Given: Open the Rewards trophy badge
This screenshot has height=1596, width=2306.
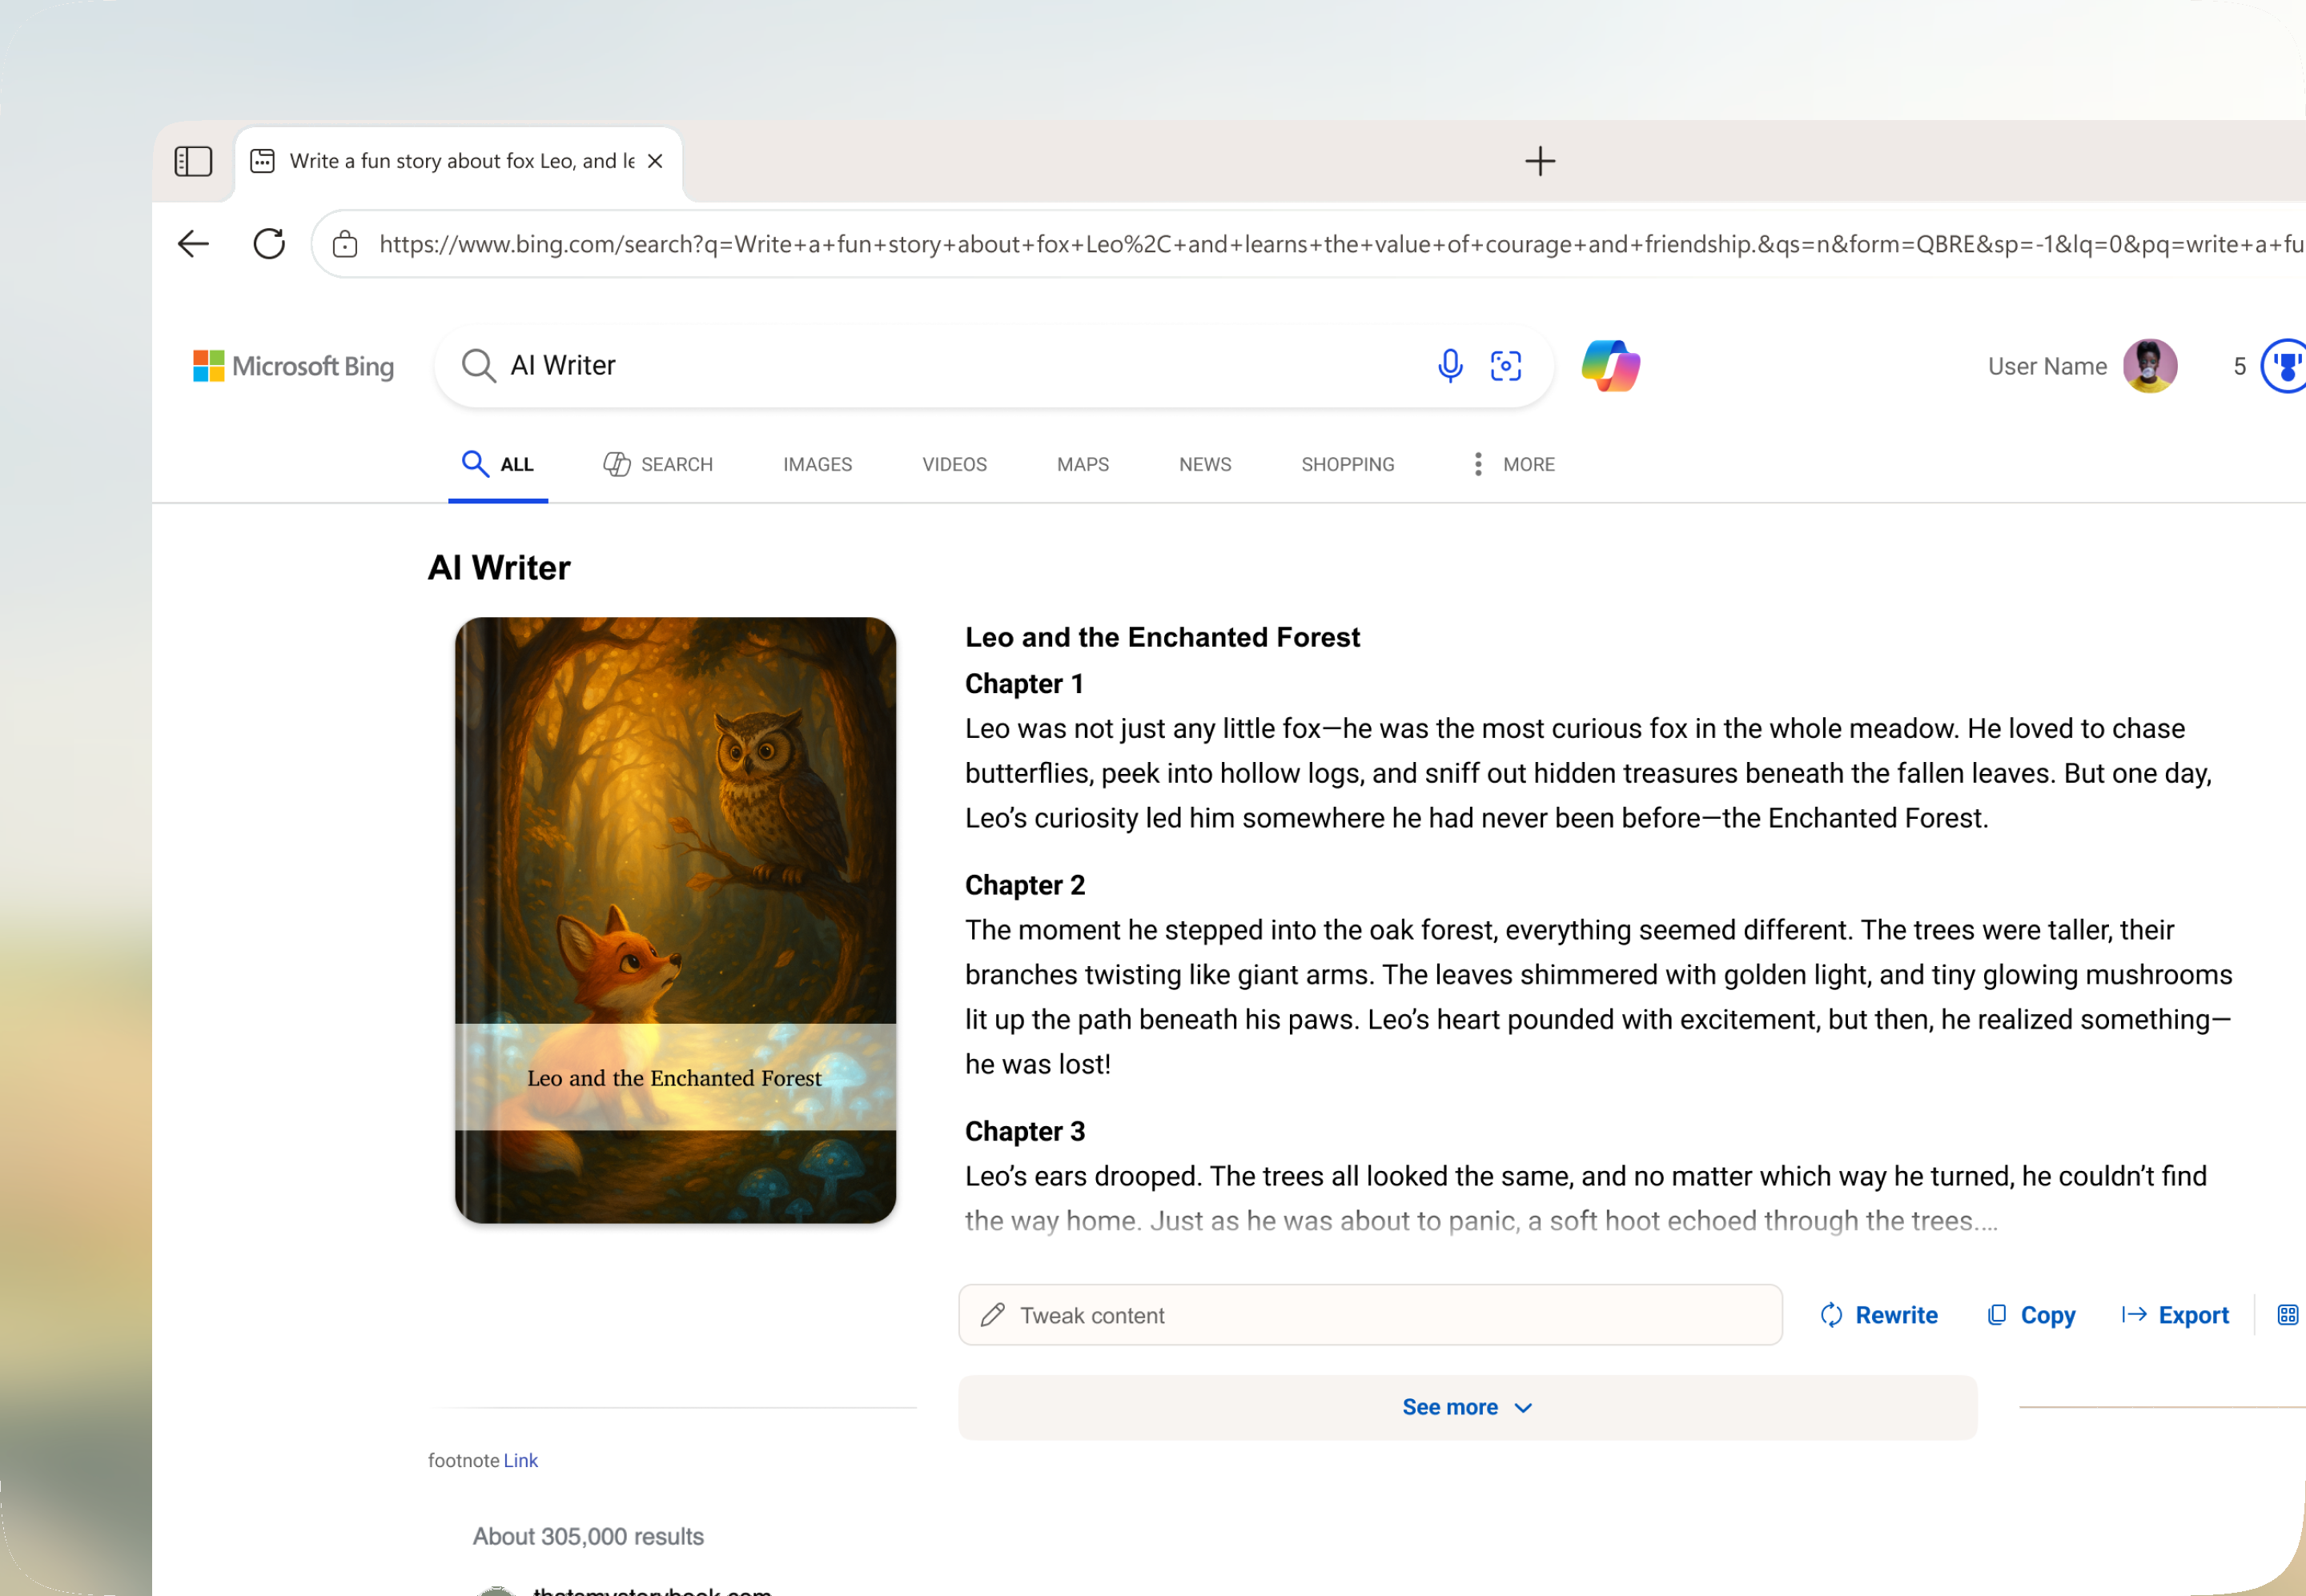Looking at the screenshot, I should pyautogui.click(x=2285, y=366).
